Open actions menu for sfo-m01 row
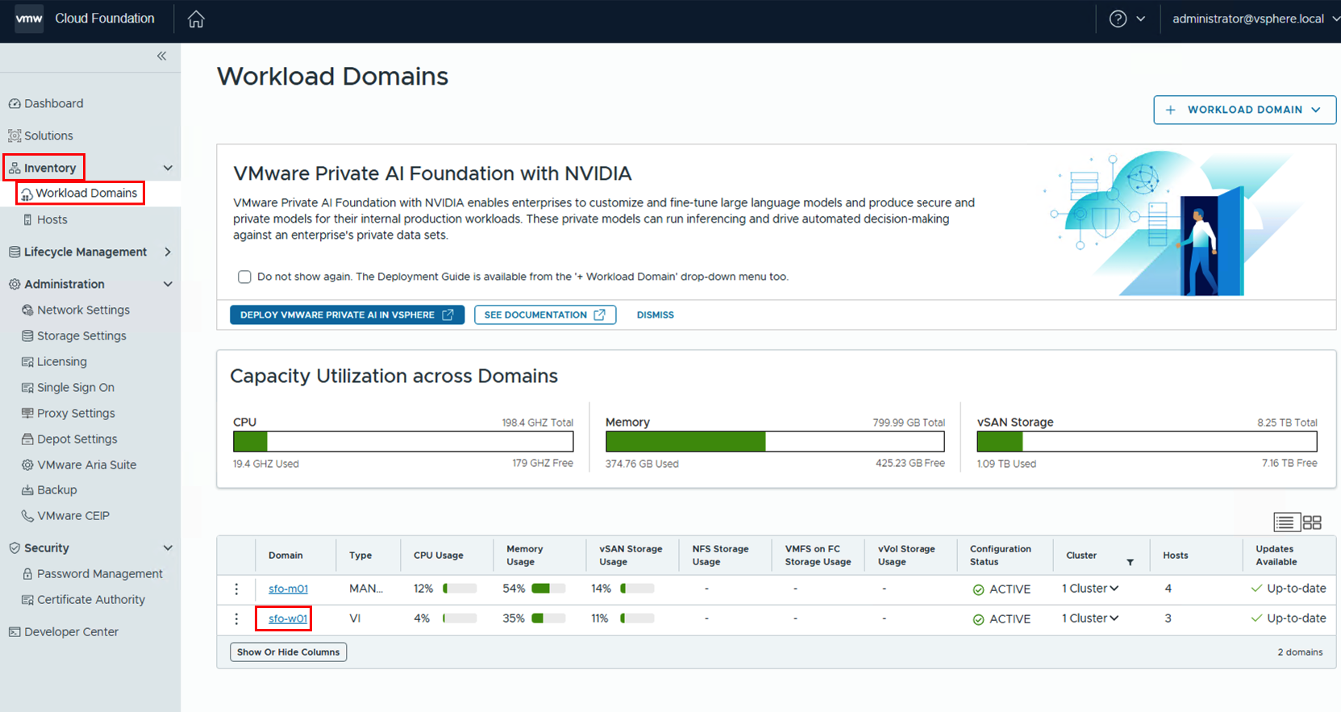The width and height of the screenshot is (1341, 712). [236, 589]
